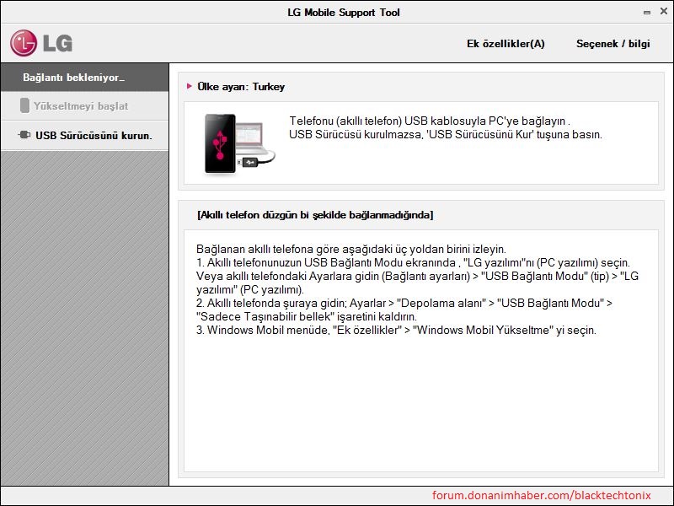Viewport: 674px width, 506px height.
Task: Click the LG logo
Action: coord(40,43)
